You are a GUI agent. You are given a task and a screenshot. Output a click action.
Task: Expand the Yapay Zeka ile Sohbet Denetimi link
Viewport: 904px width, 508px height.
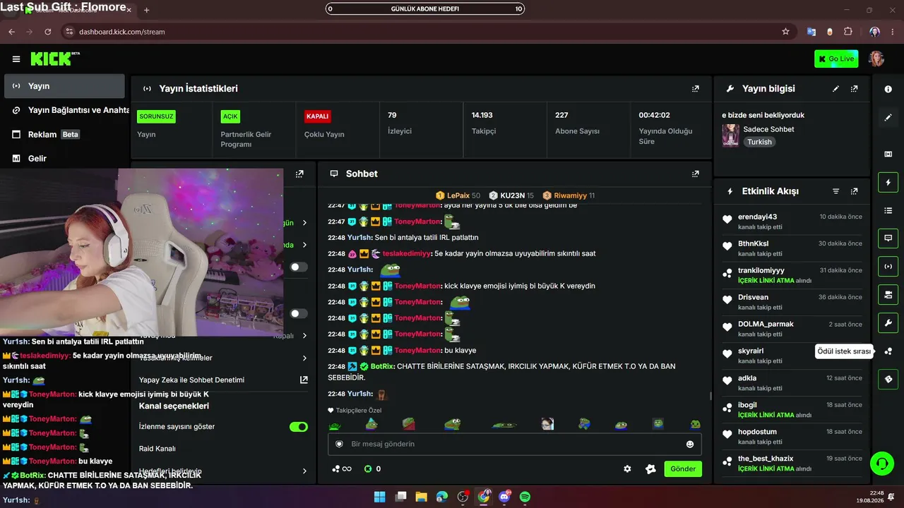click(x=304, y=380)
